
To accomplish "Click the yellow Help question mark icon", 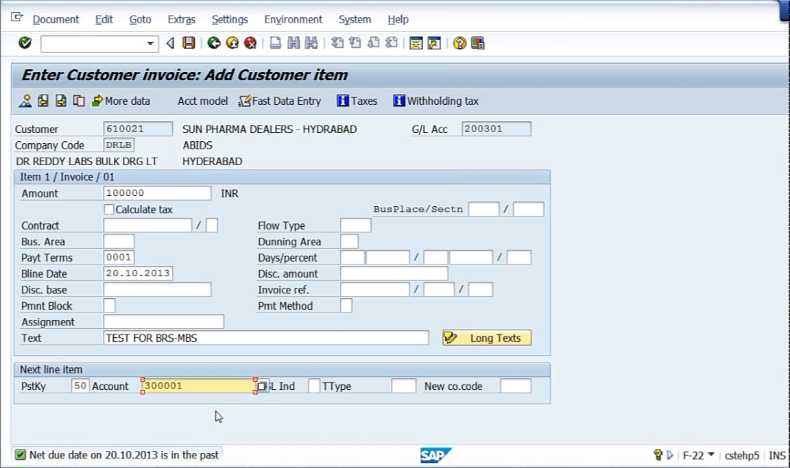I will 459,43.
